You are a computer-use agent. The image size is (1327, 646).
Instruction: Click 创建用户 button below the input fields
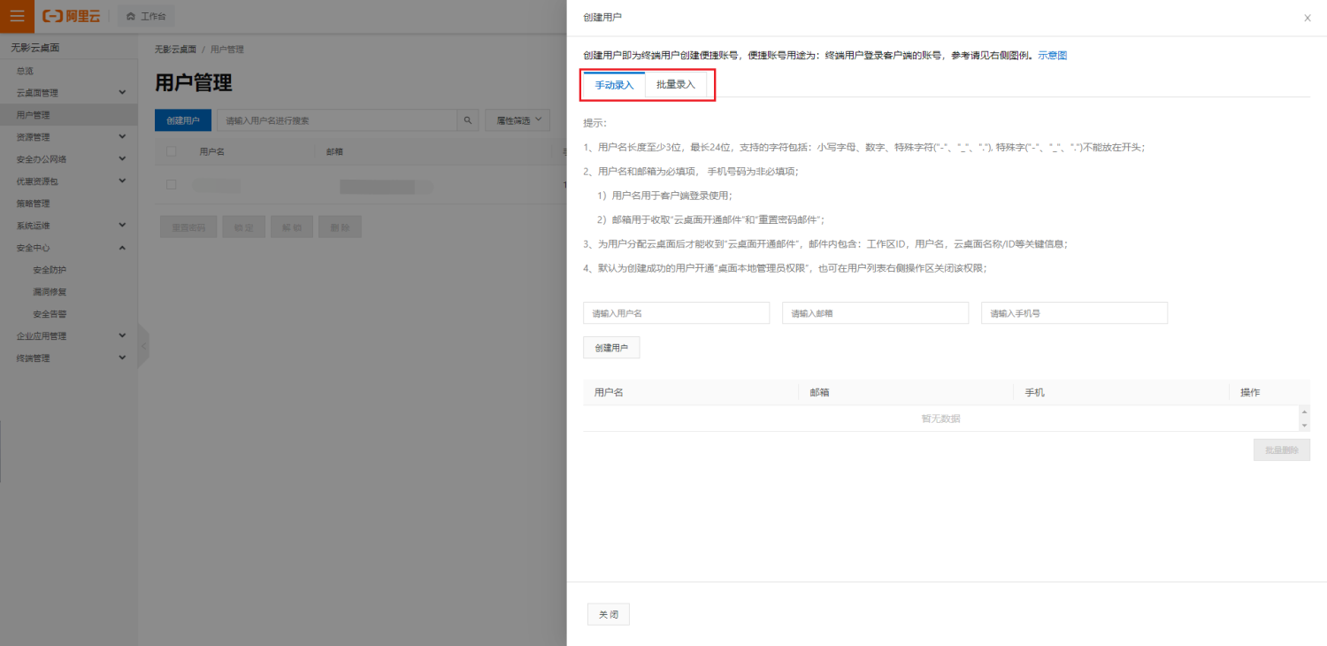point(611,348)
